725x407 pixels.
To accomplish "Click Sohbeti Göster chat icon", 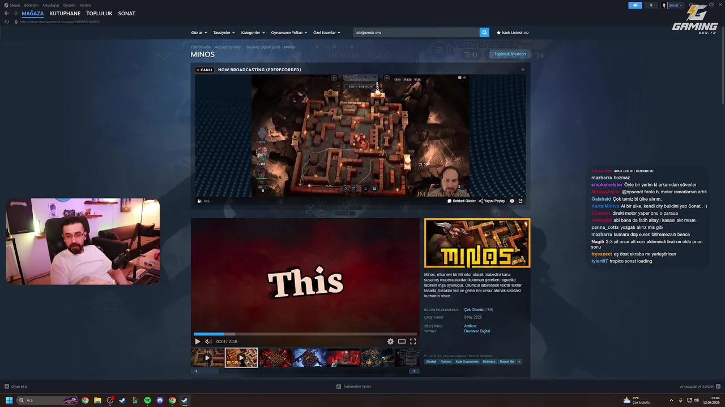I will (450, 201).
